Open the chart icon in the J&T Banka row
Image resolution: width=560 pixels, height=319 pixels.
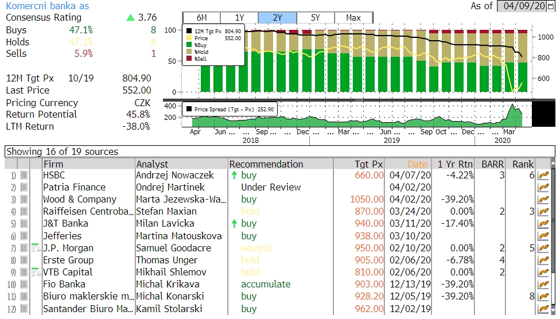[x=543, y=224]
